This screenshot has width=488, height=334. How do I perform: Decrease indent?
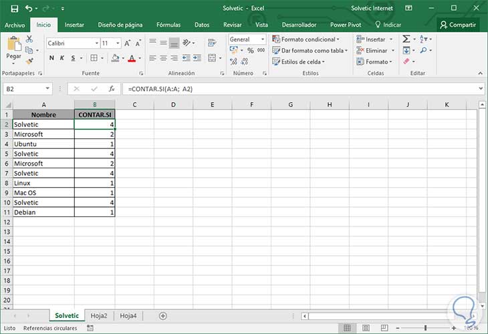(187, 58)
